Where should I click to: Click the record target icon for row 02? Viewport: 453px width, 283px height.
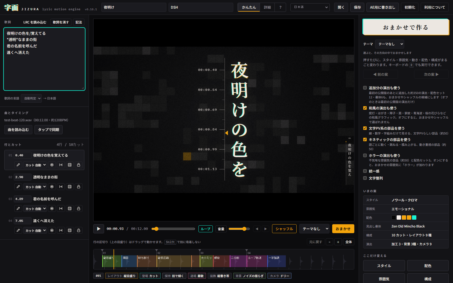[52, 187]
